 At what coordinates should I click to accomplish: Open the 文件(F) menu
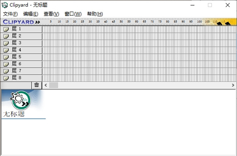click(x=10, y=14)
